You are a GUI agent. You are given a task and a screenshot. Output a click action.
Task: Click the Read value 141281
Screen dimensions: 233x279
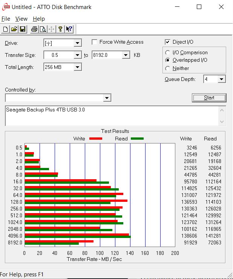pos(213,236)
